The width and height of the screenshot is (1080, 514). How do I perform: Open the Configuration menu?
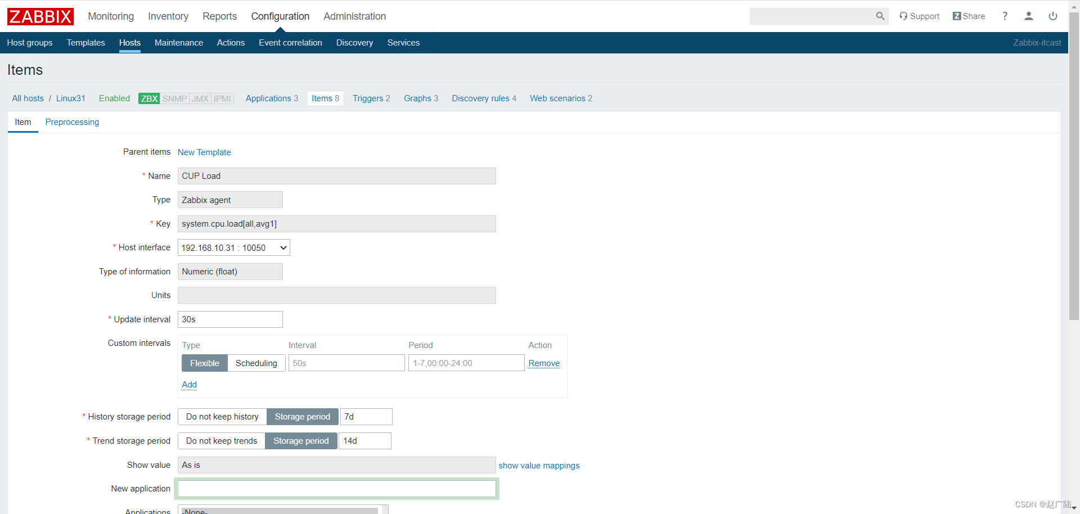[x=280, y=16]
